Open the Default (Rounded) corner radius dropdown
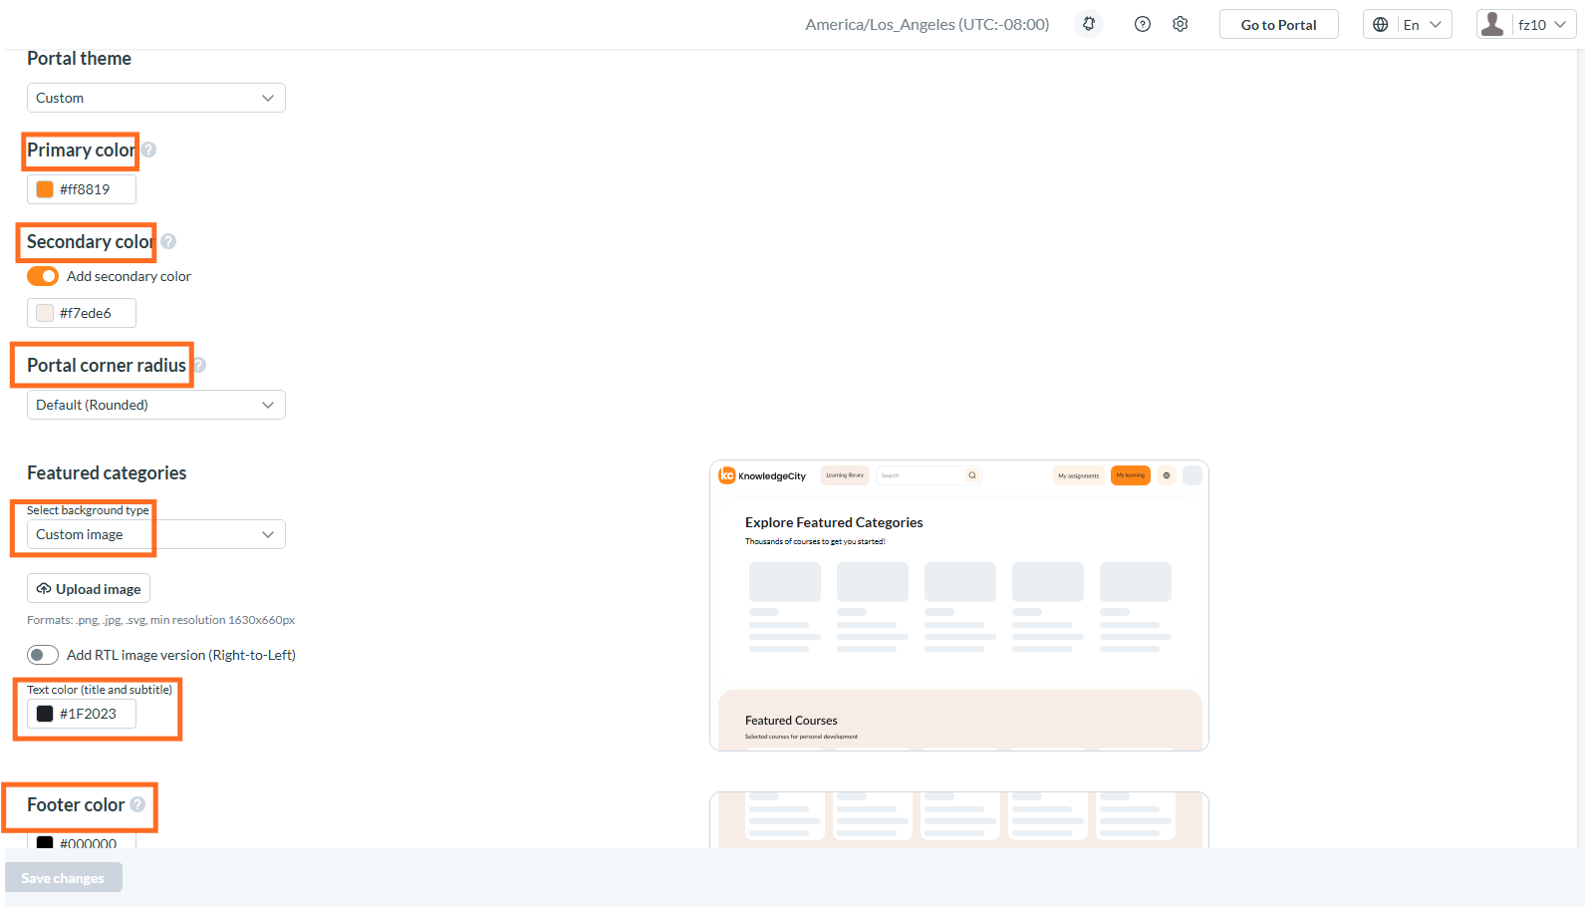 click(156, 405)
